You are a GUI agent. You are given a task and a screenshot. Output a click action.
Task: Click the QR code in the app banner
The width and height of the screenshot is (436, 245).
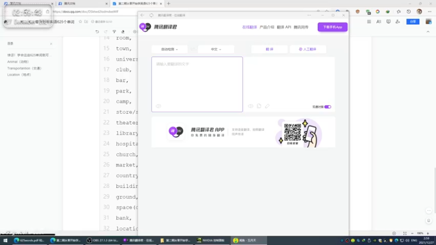pyautogui.click(x=293, y=132)
